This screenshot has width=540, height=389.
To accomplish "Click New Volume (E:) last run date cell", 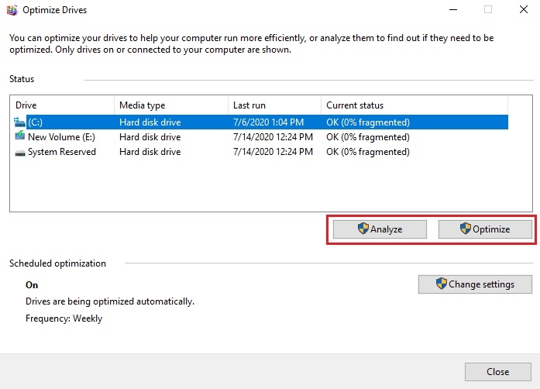I will tap(273, 137).
